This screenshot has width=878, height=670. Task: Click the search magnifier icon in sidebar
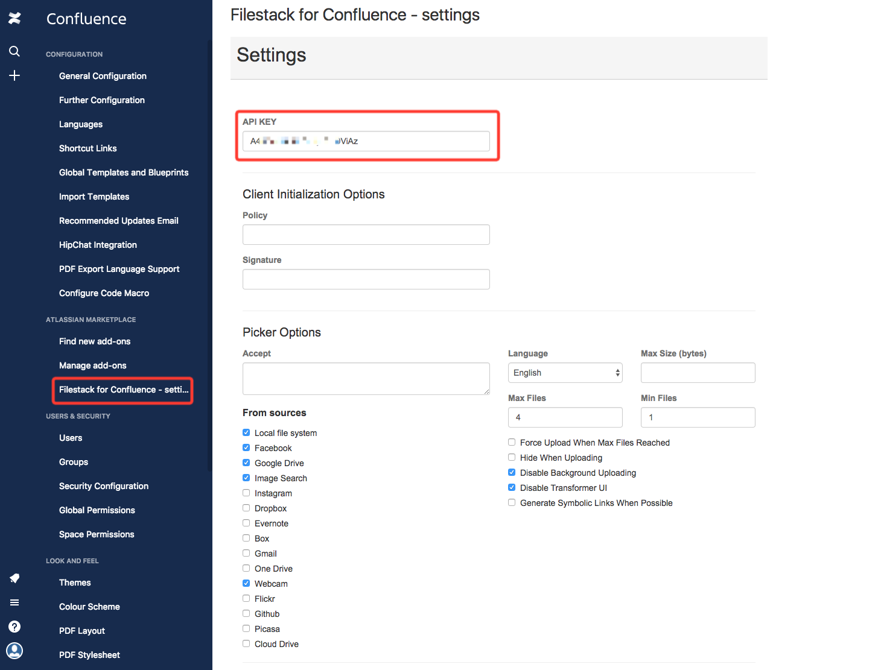coord(14,51)
